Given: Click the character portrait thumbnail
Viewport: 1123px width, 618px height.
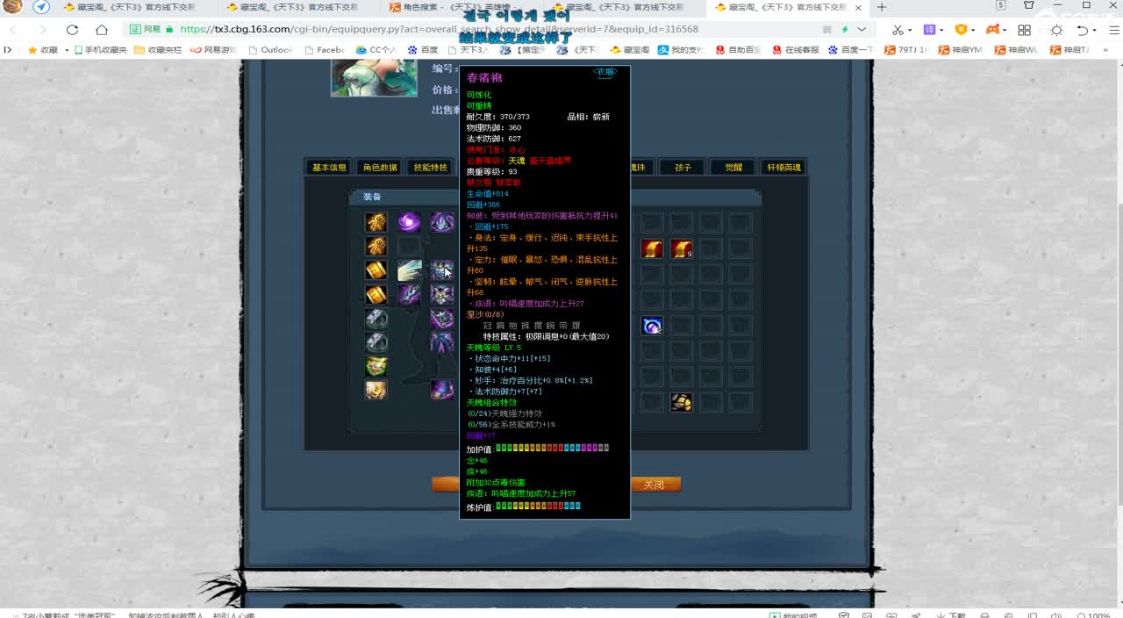Looking at the screenshot, I should [x=374, y=77].
